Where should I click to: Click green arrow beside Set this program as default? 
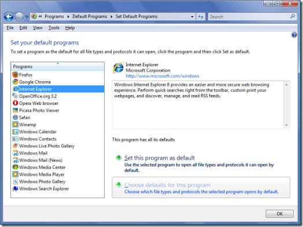[x=119, y=157]
